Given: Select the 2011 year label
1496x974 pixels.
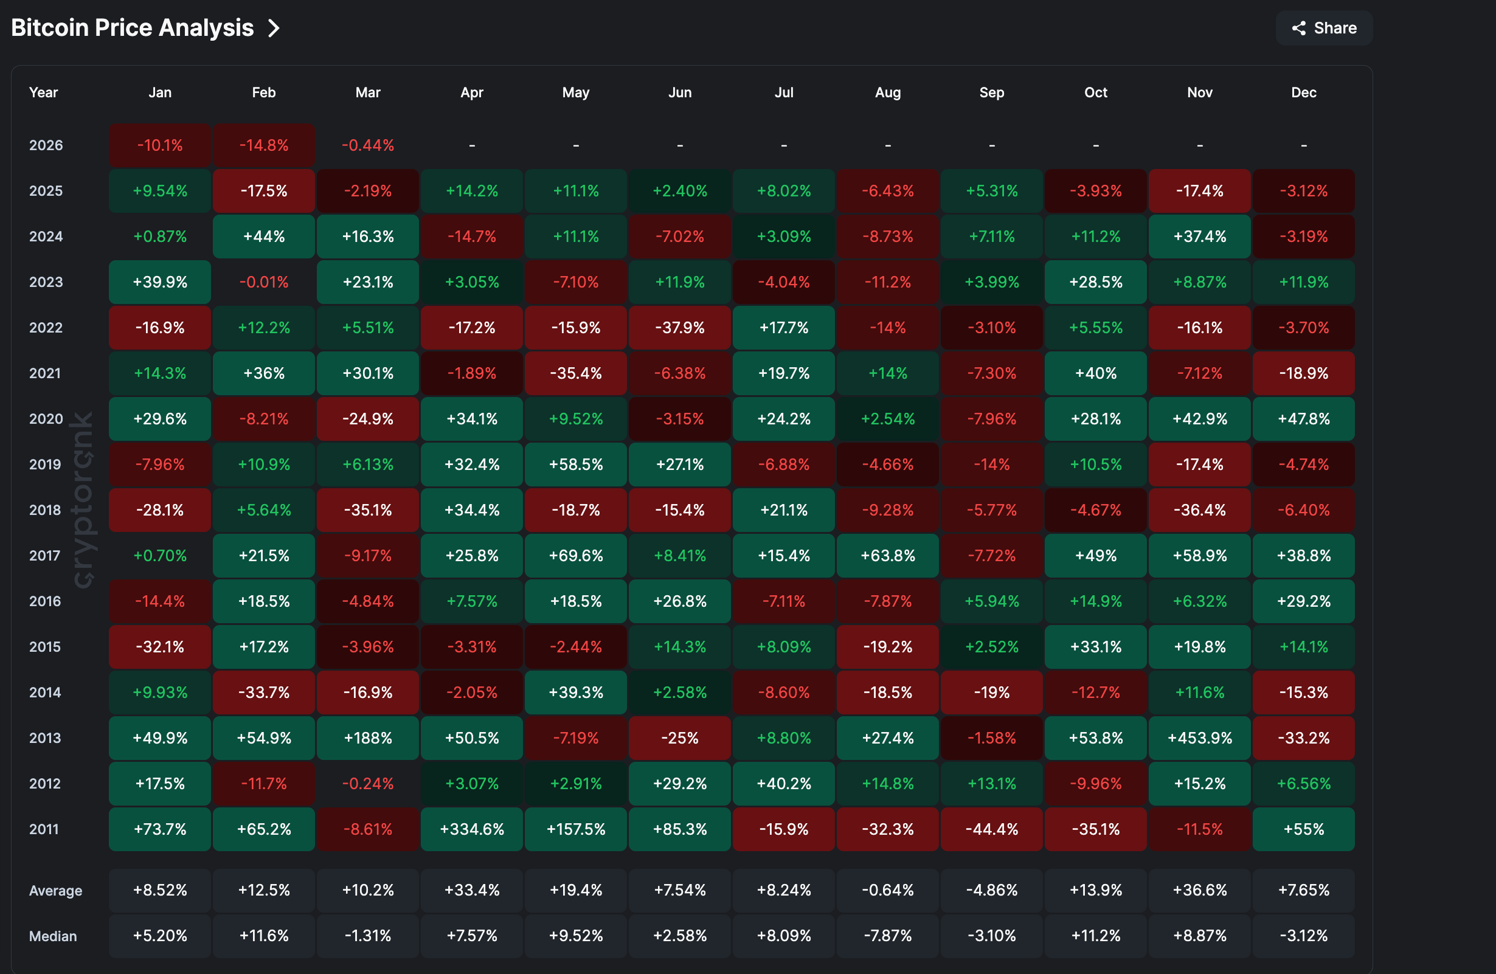Looking at the screenshot, I should coord(44,829).
